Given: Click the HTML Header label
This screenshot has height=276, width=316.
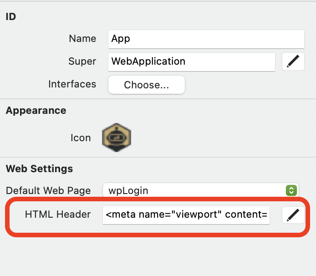Looking at the screenshot, I should coord(58,215).
